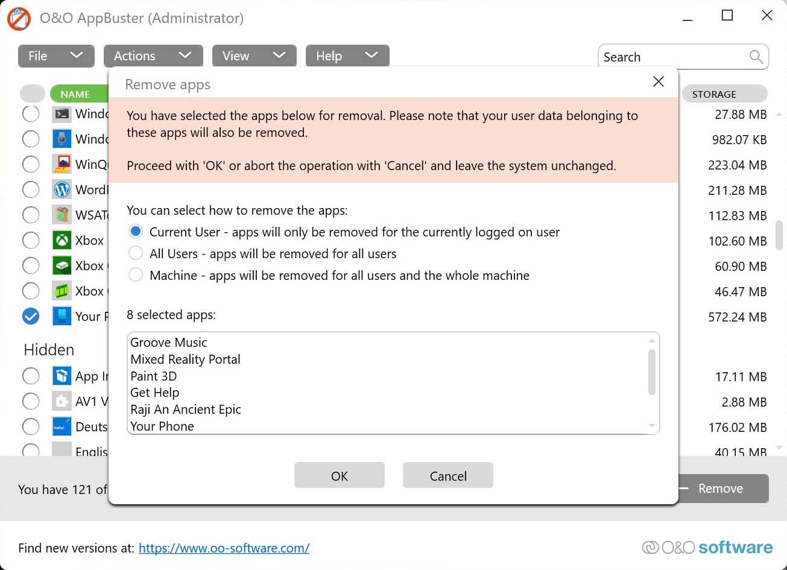Select All Users removal option

(x=136, y=253)
